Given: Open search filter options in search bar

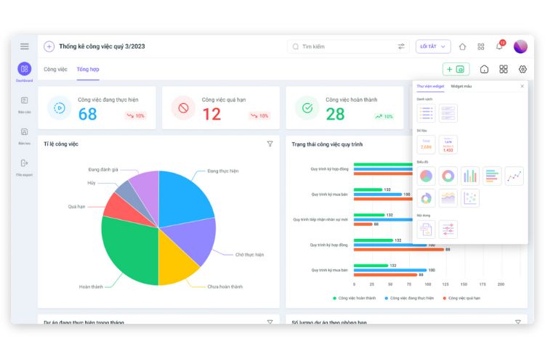Looking at the screenshot, I should (401, 46).
